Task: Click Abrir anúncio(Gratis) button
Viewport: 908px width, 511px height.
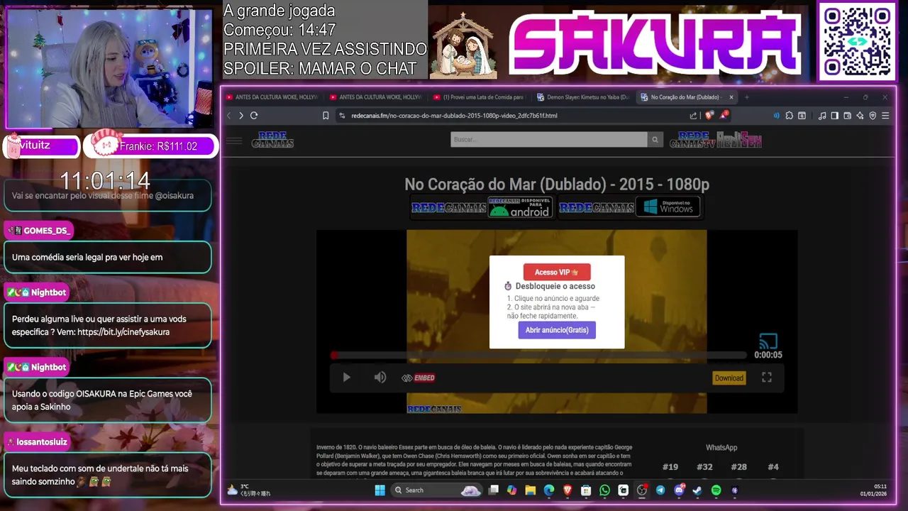Action: click(x=557, y=330)
